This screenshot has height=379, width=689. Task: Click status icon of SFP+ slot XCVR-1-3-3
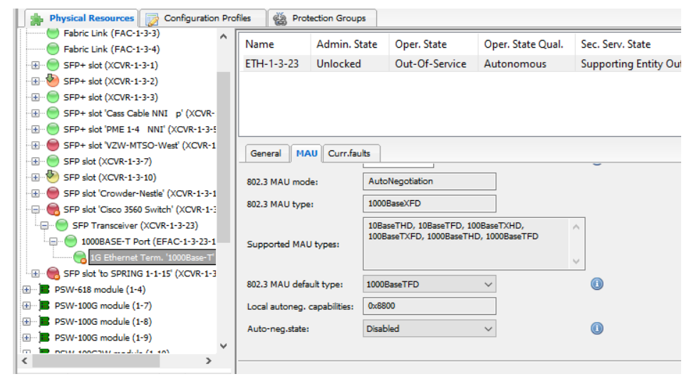click(53, 97)
